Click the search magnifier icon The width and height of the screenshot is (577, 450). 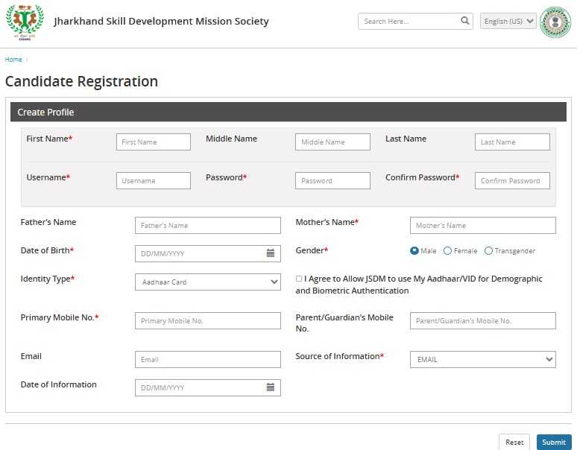(x=464, y=21)
